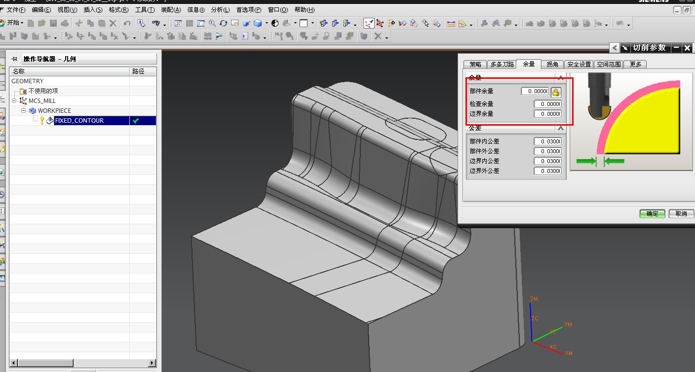
Task: Click the black-and-white sphere icon
Action: 275,23
